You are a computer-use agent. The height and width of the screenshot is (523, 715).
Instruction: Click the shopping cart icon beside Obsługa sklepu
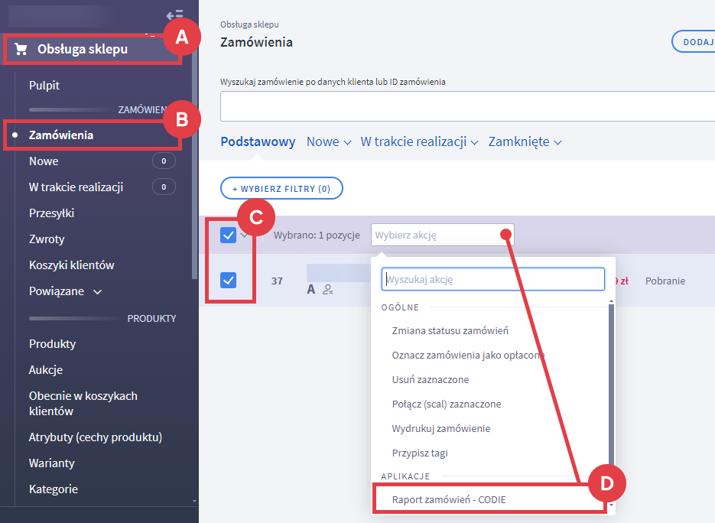(x=21, y=50)
